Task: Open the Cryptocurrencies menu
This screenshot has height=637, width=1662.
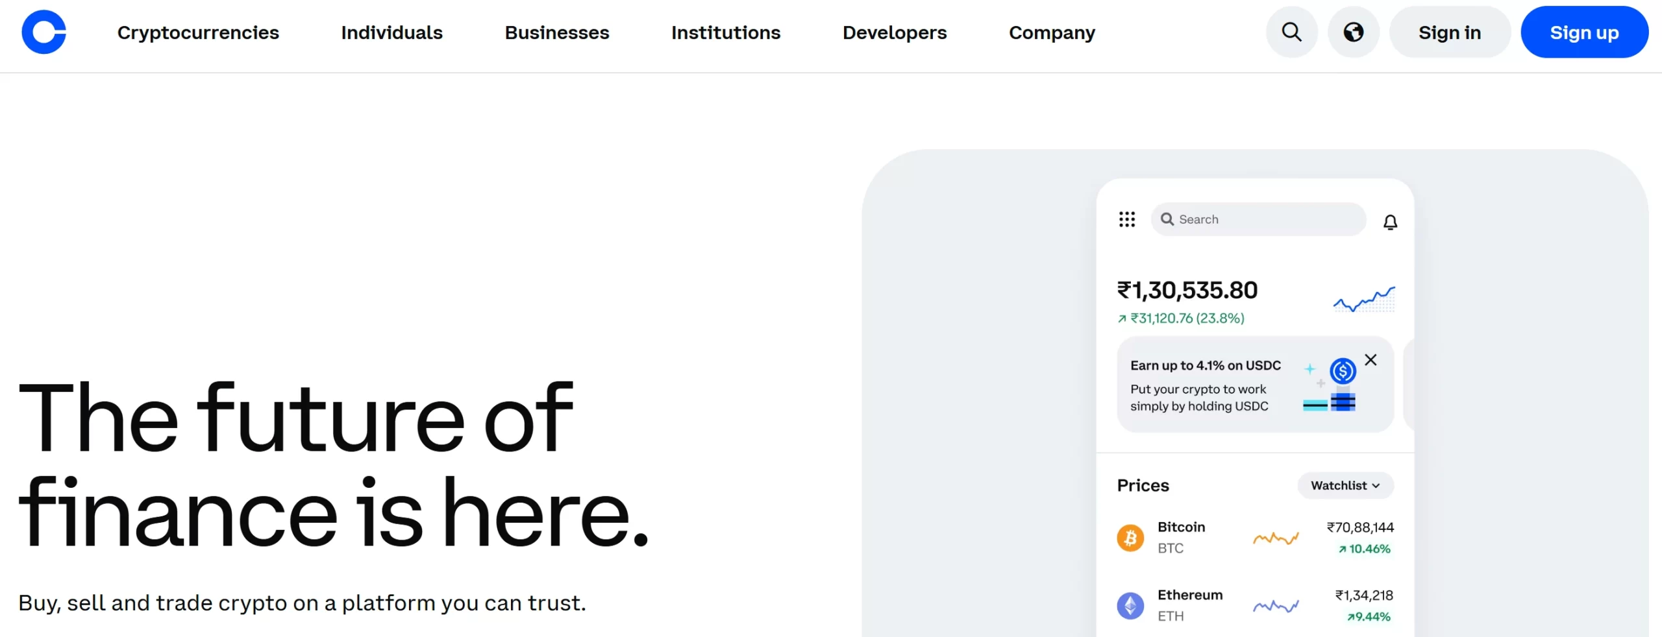Action: [x=198, y=32]
